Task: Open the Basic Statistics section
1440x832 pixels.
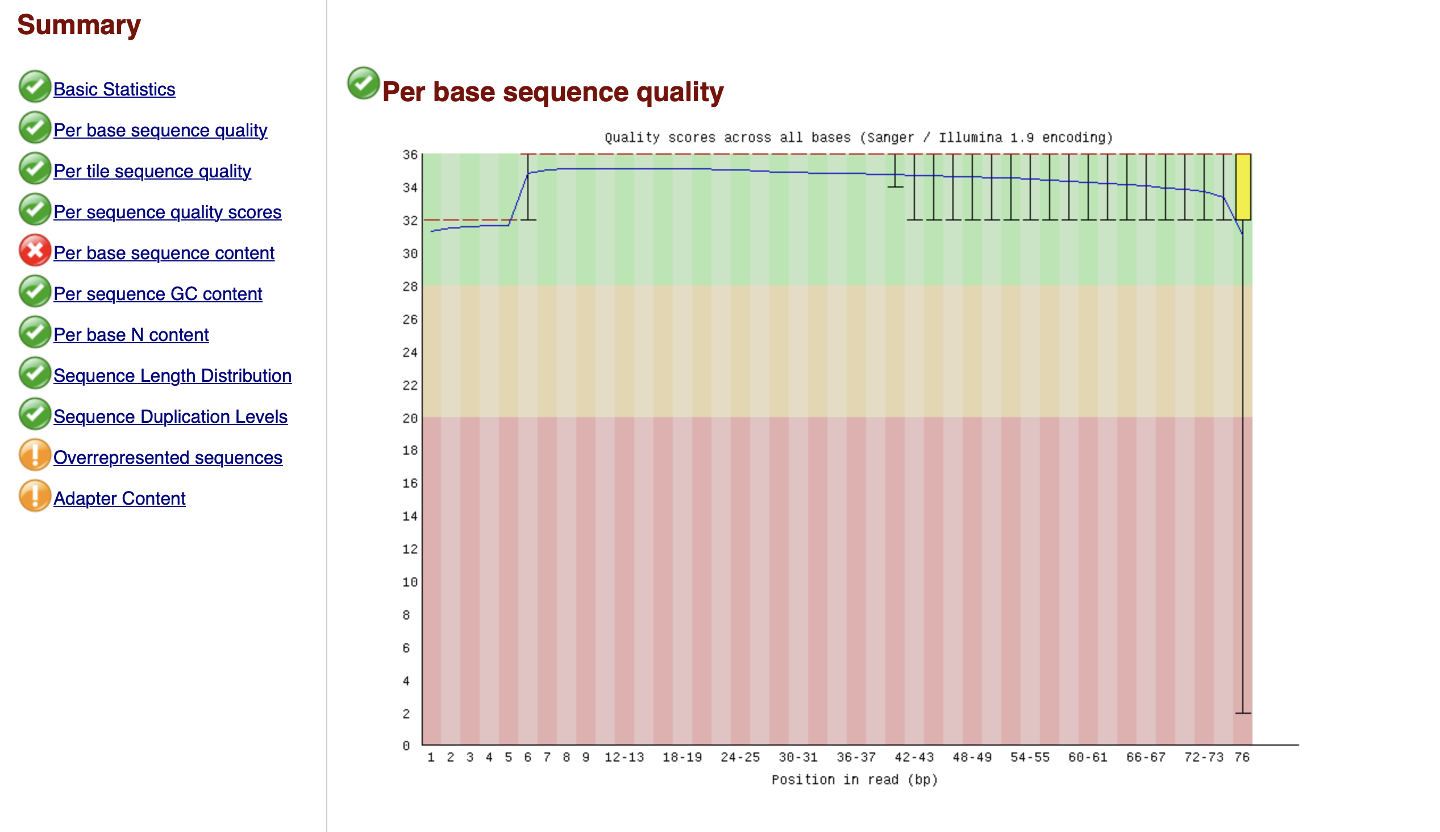Action: tap(114, 89)
